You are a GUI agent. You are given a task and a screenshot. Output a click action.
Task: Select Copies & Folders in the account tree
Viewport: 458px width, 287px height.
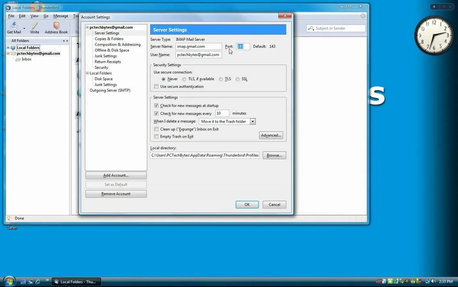[109, 39]
